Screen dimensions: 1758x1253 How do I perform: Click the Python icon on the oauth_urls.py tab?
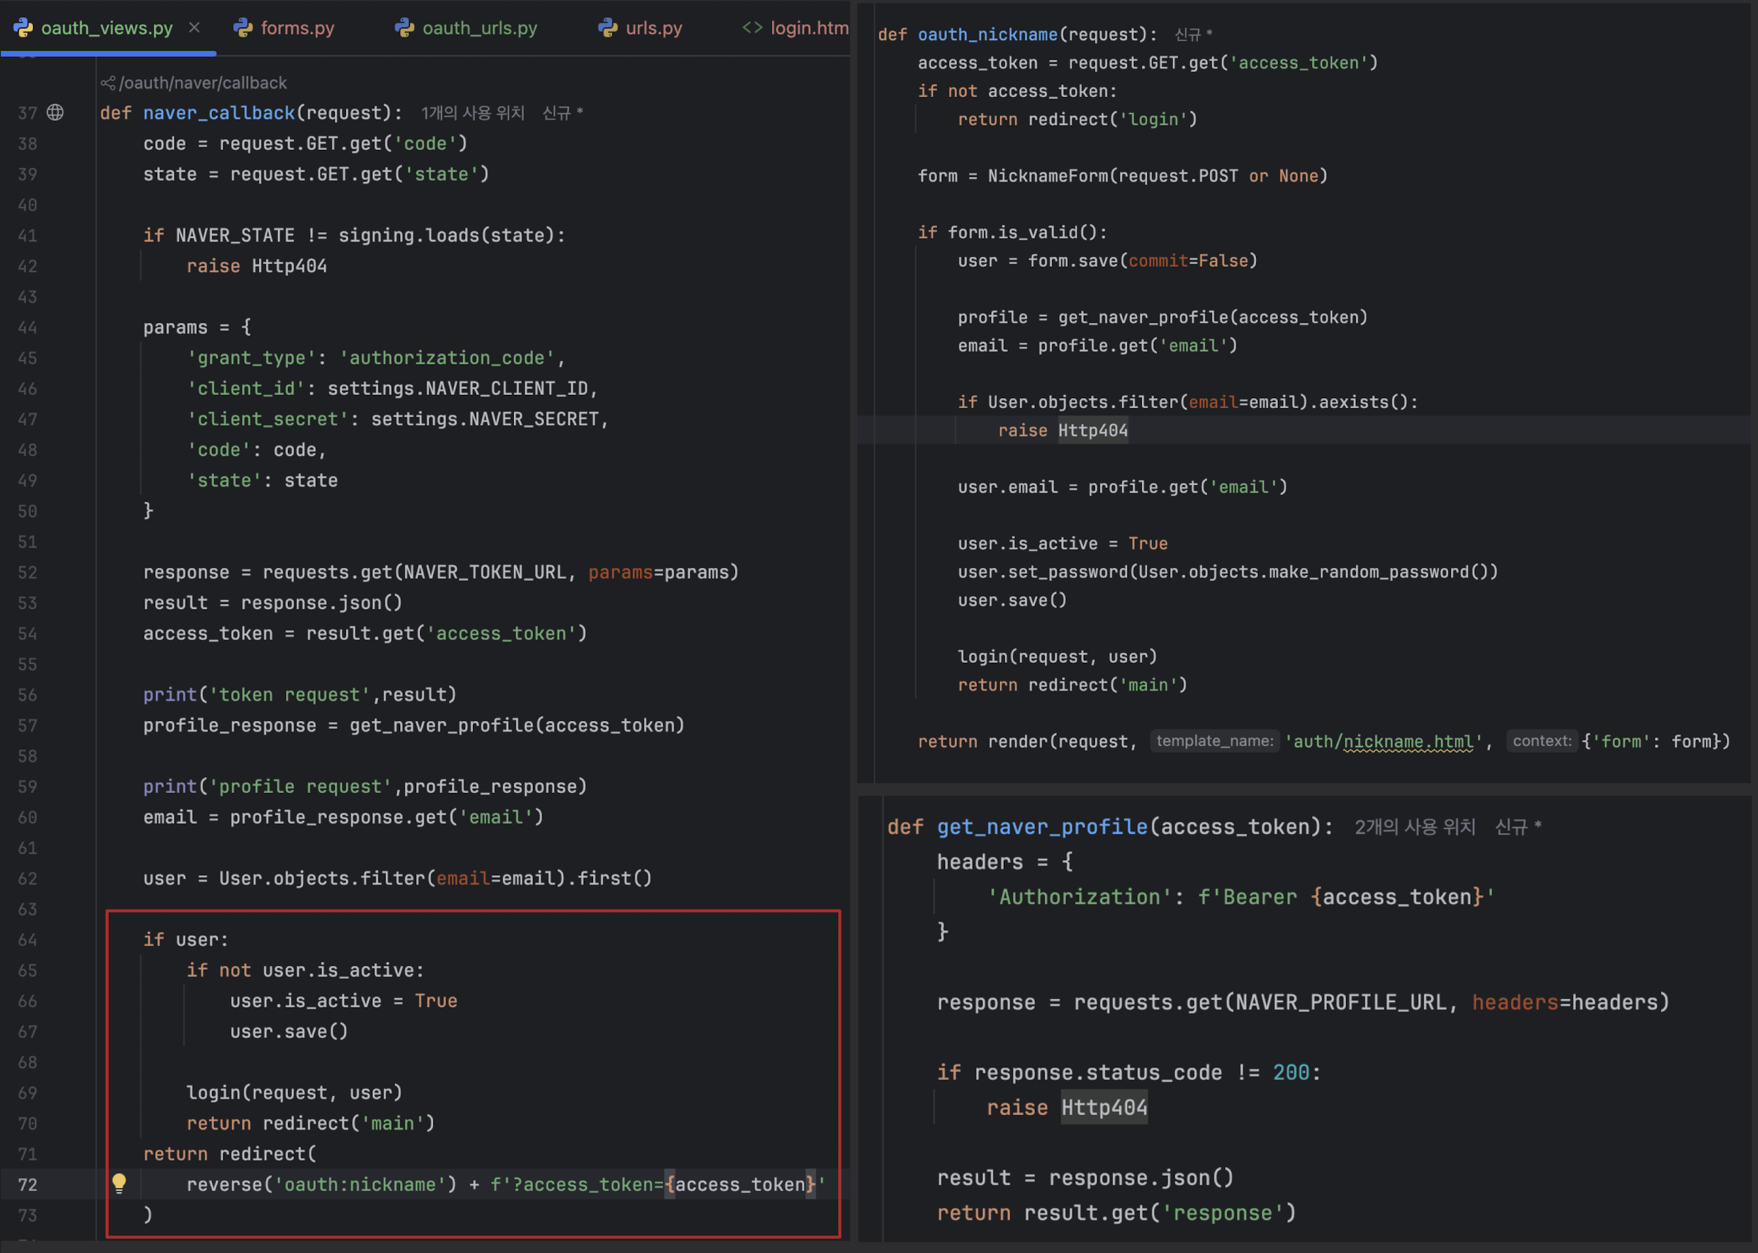404,28
